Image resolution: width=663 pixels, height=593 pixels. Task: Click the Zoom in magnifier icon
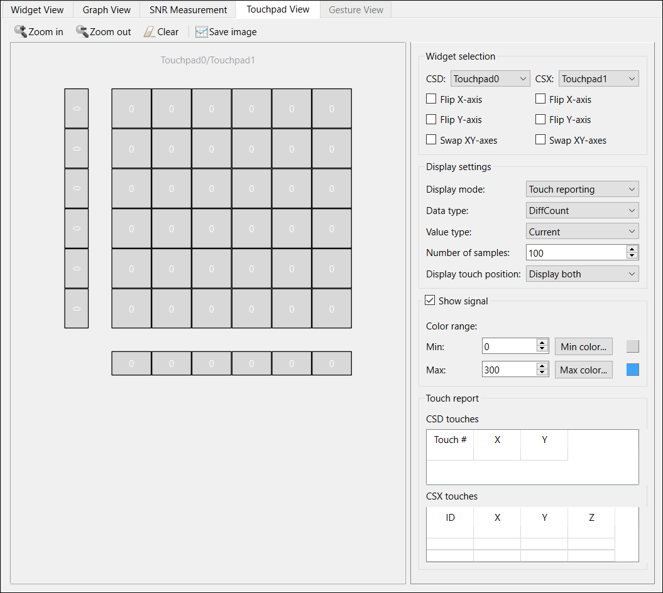point(20,31)
